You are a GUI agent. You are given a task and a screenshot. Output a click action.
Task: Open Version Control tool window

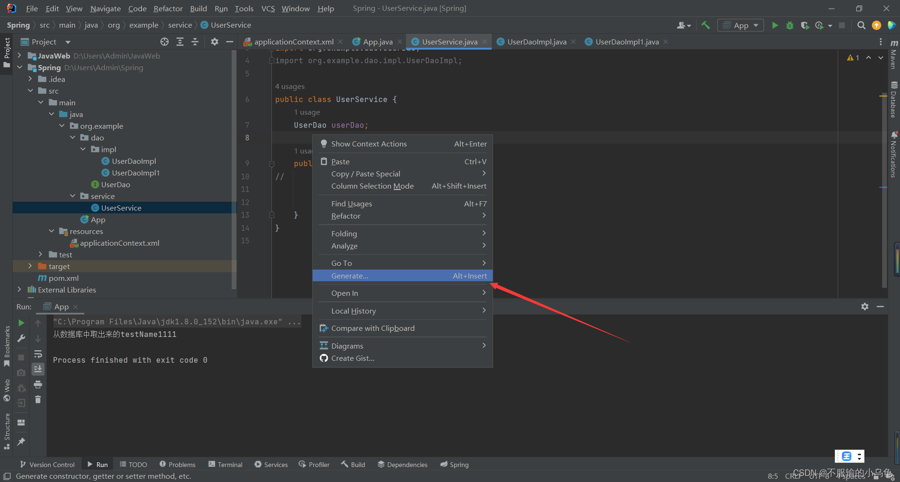click(x=47, y=464)
